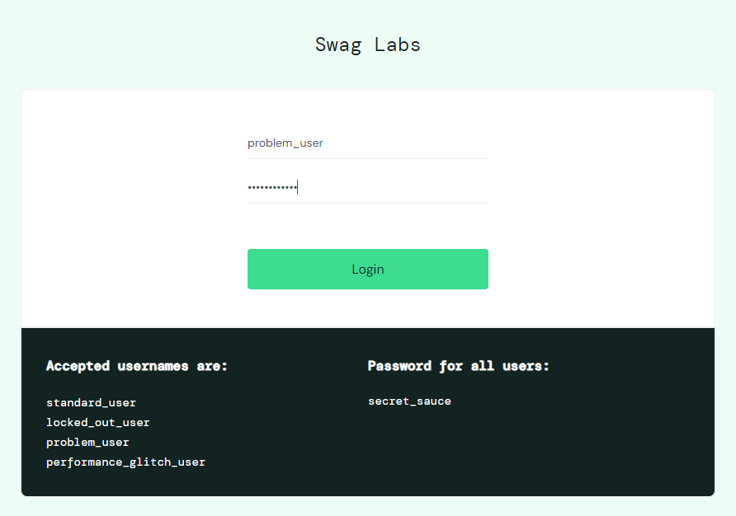Select the locked_out_user text in the list

pos(98,423)
